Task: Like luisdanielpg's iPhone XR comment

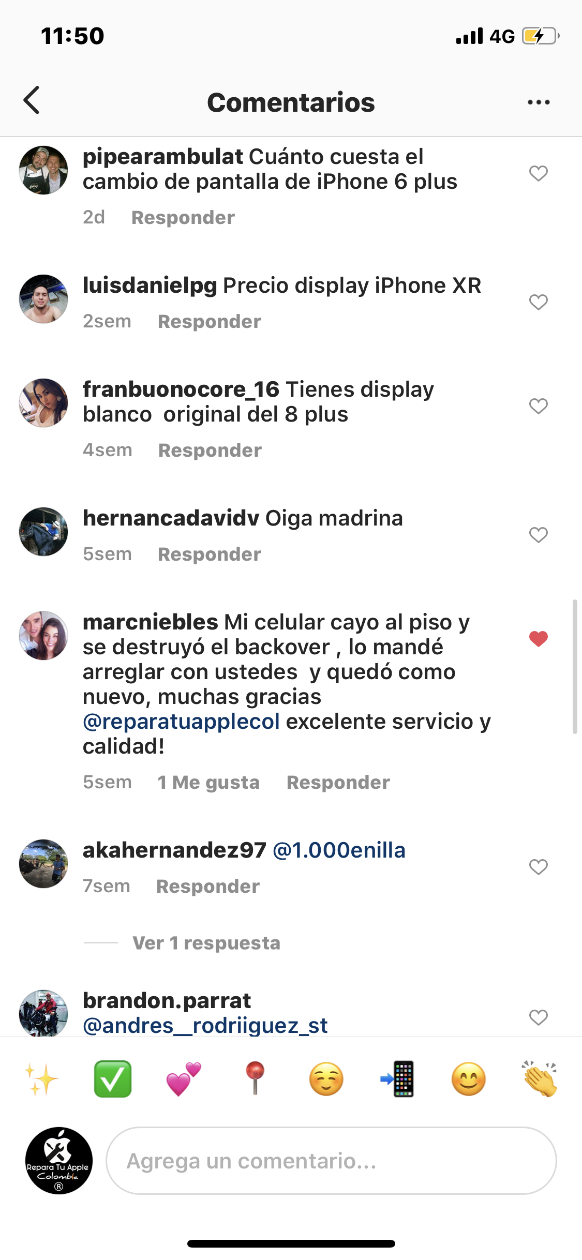Action: [539, 302]
